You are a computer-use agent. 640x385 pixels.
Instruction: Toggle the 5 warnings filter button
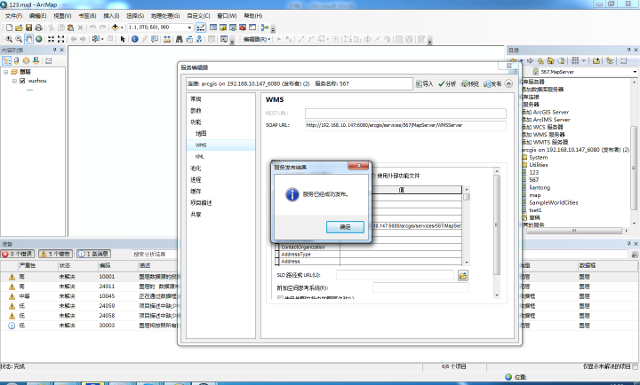point(55,254)
